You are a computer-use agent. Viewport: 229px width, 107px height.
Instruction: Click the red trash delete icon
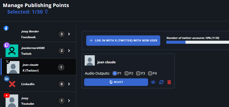click(169, 82)
